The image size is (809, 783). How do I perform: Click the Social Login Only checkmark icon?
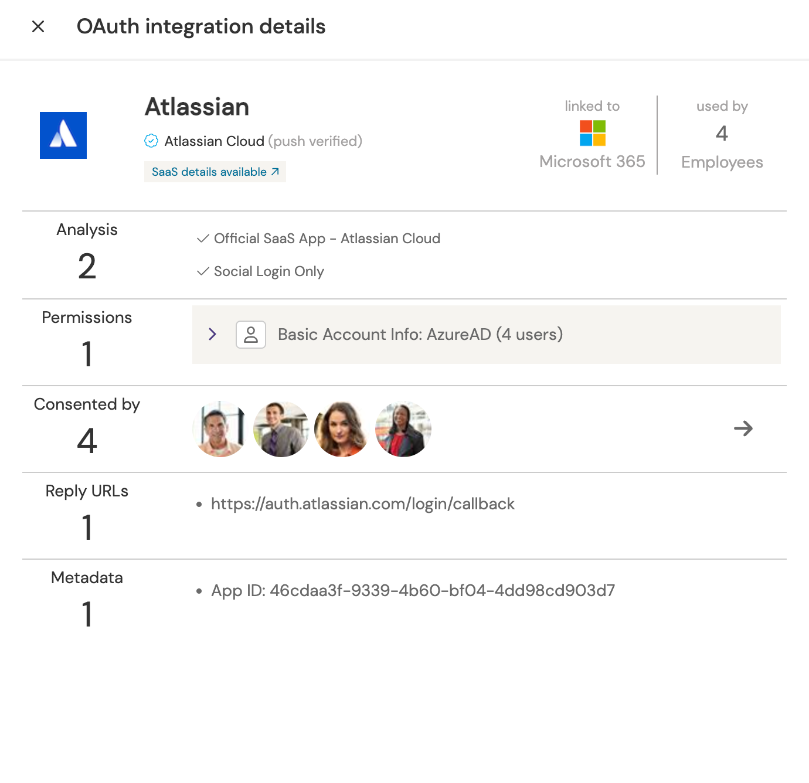(203, 271)
